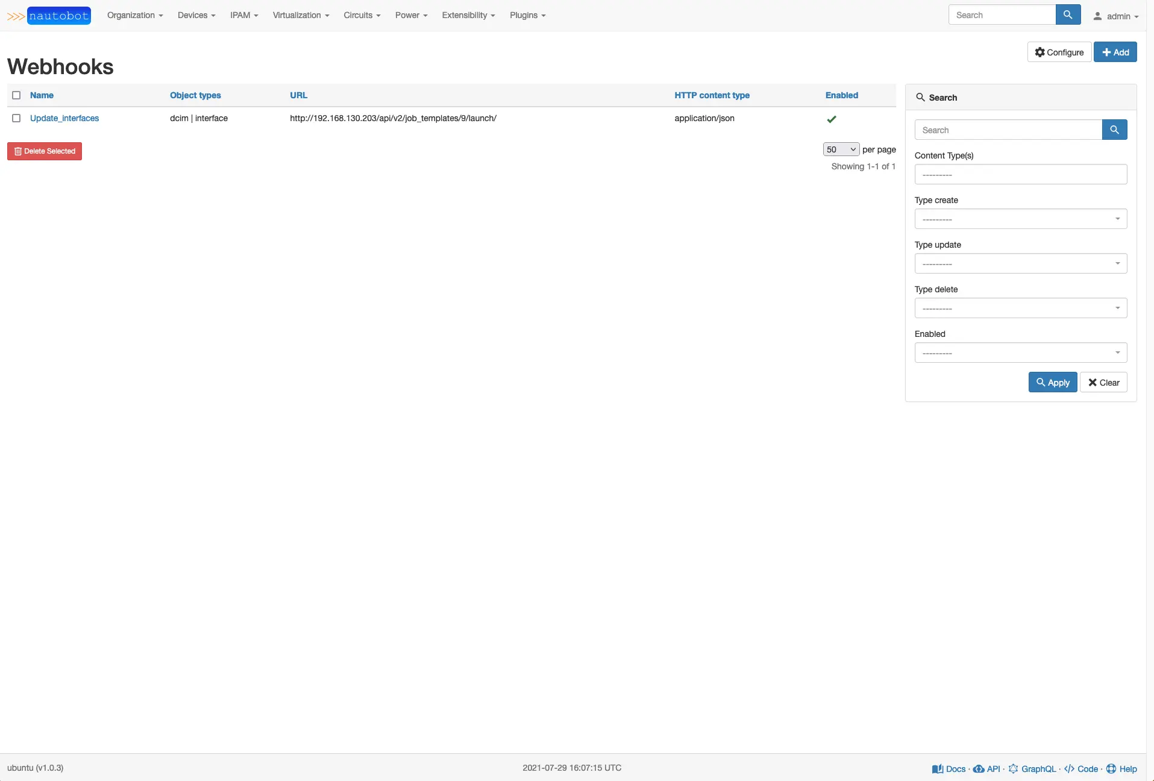Click the Content Type(s) filter field

click(x=1020, y=174)
